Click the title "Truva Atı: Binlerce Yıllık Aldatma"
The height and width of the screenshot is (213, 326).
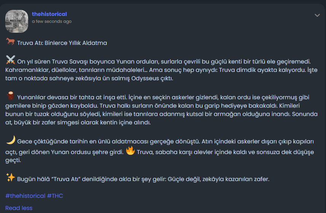[62, 43]
